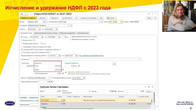Copy link to document via chain icon
The width and height of the screenshot is (196, 110).
149,14
